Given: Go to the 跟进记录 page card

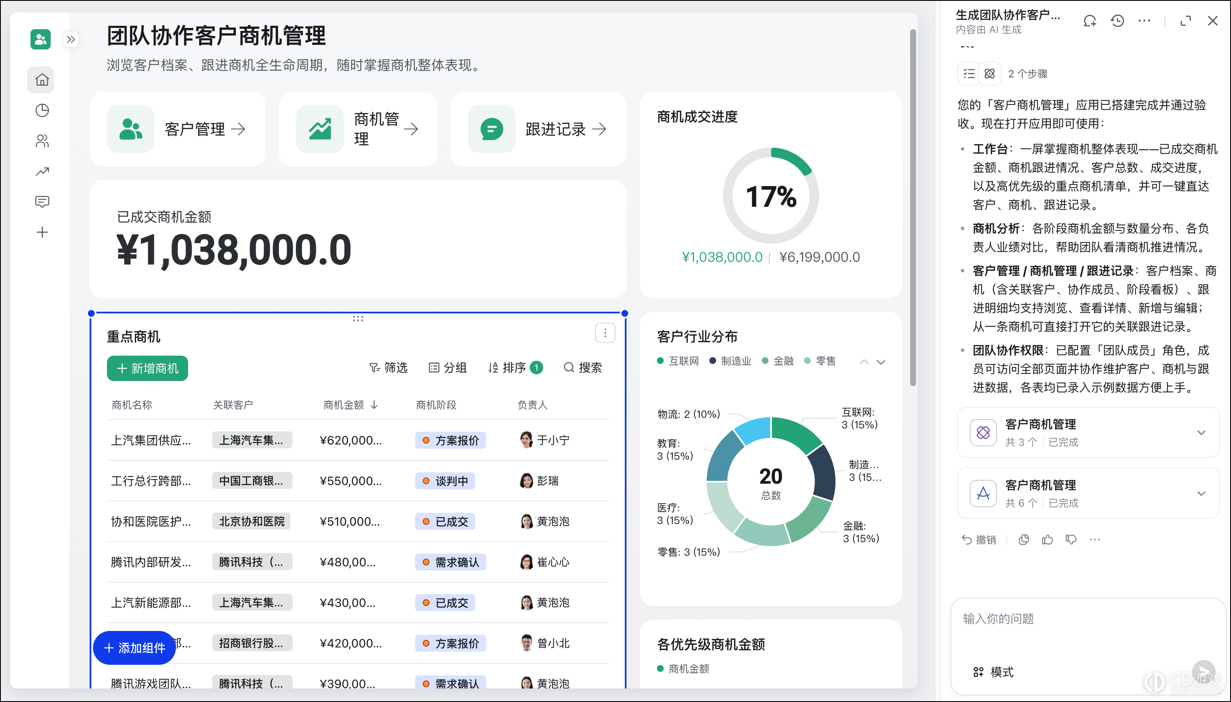Looking at the screenshot, I should tap(538, 129).
